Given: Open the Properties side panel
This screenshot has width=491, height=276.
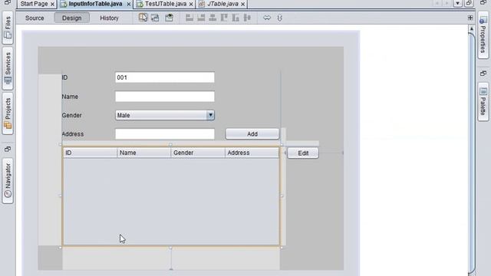Looking at the screenshot, I should pos(483,35).
